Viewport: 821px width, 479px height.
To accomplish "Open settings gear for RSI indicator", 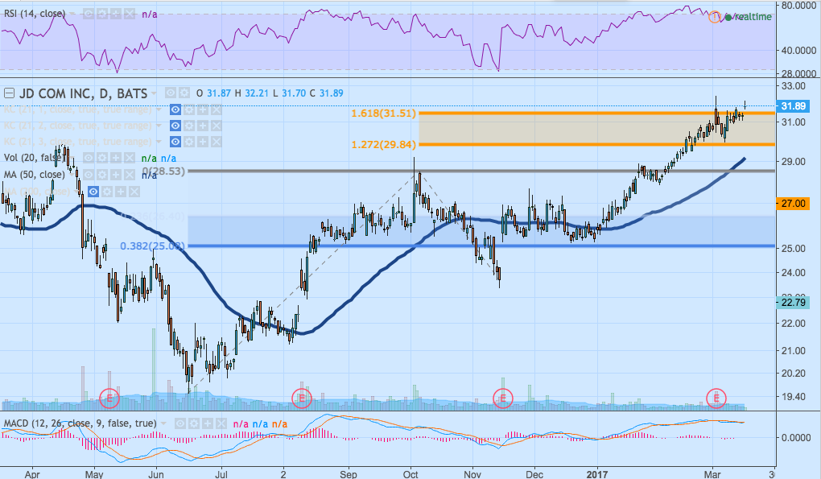I will pos(102,14).
